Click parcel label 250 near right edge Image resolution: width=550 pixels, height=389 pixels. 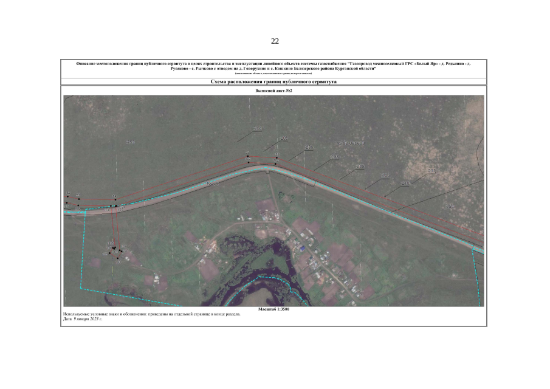pos(450,207)
